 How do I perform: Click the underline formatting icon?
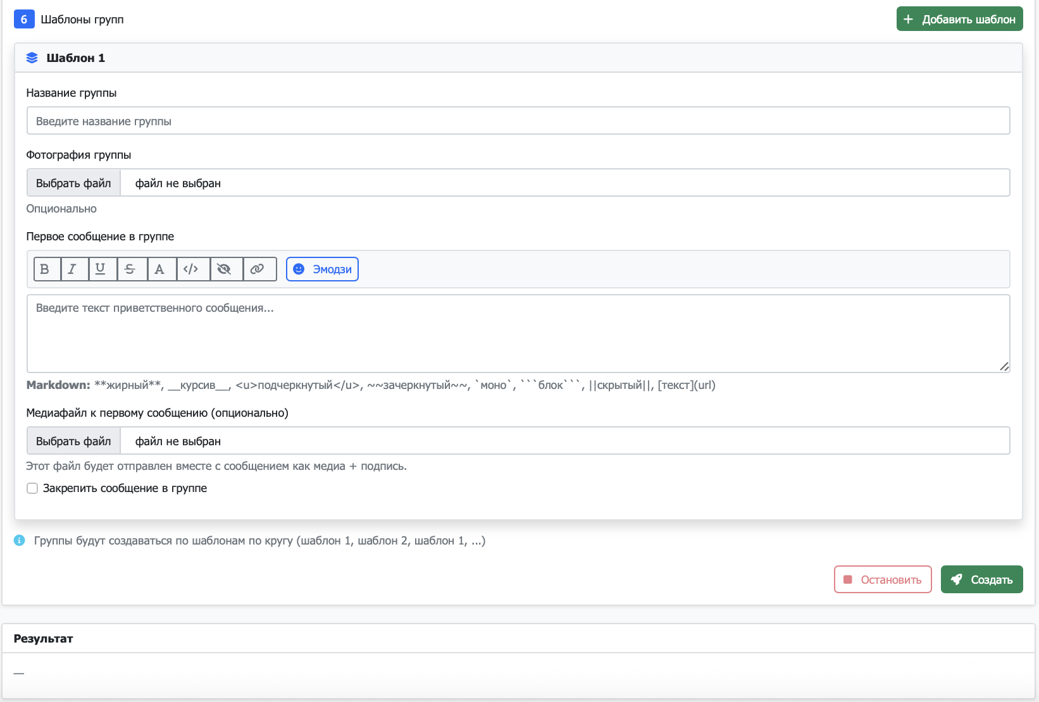click(101, 269)
